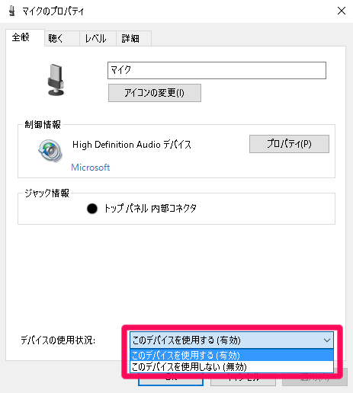Click the デバイスの使用状況 label
353x393 pixels.
tap(58, 340)
